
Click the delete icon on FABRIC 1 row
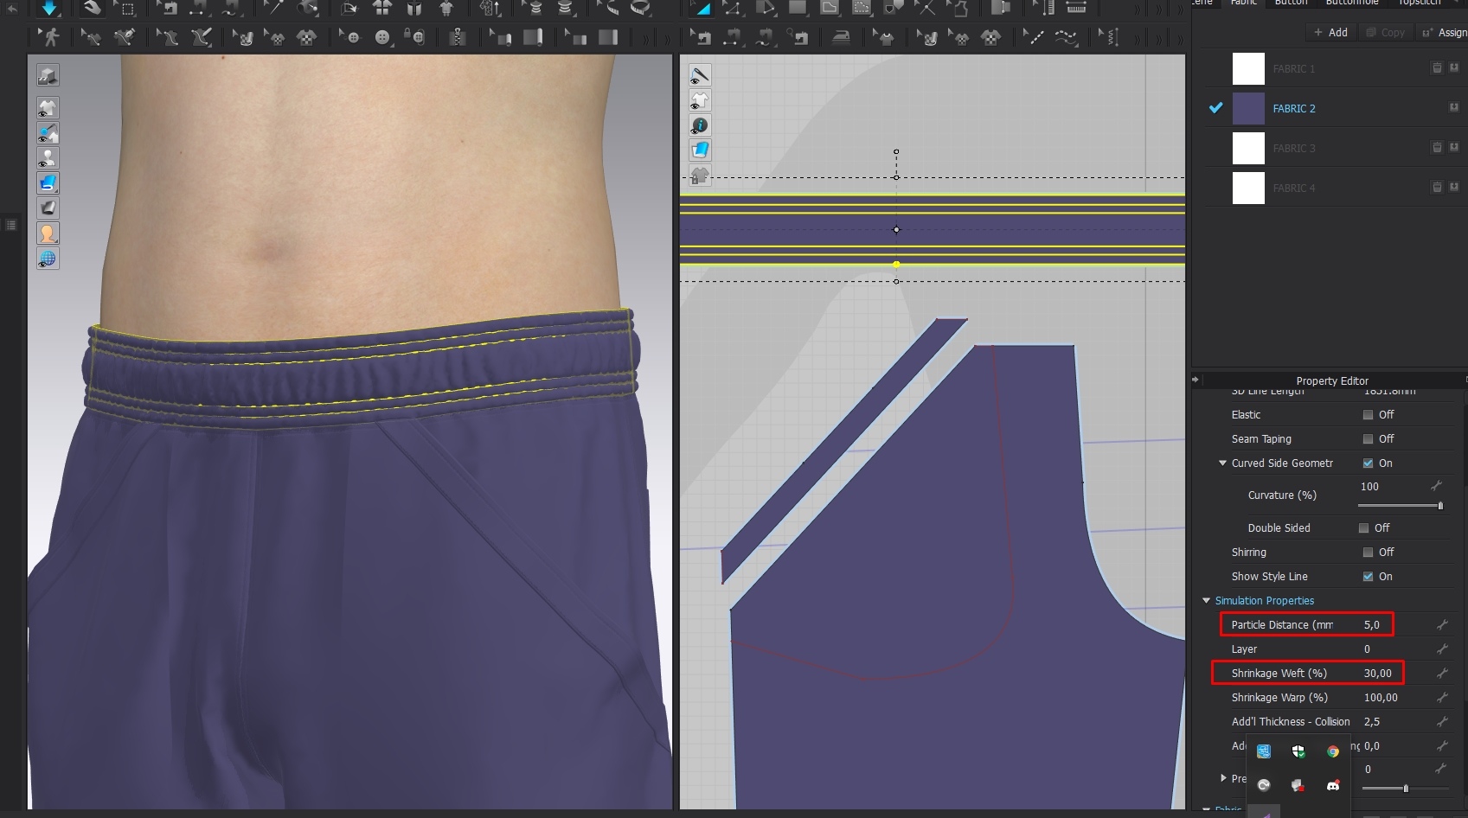tap(1437, 68)
